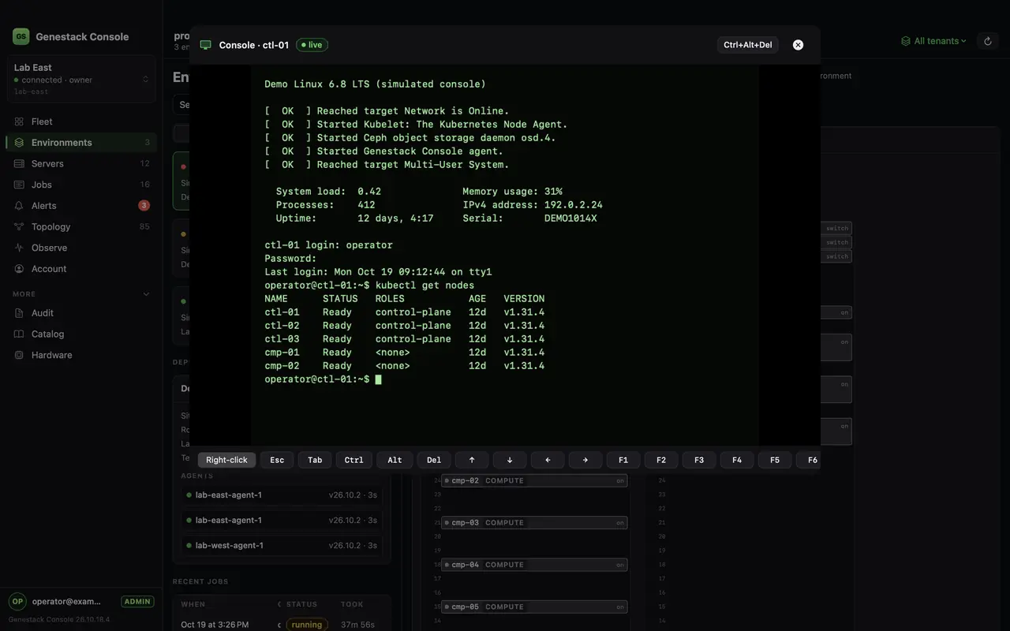Viewport: 1010px width, 631px height.
Task: Toggle the Alt modifier key
Action: (395, 460)
